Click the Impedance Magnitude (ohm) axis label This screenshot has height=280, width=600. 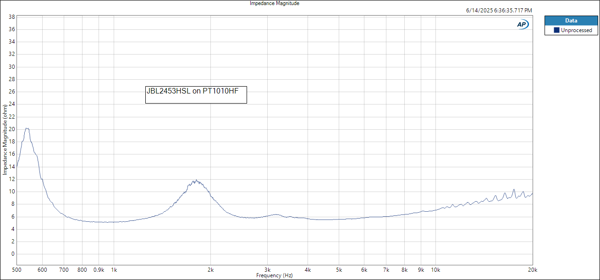click(x=5, y=140)
